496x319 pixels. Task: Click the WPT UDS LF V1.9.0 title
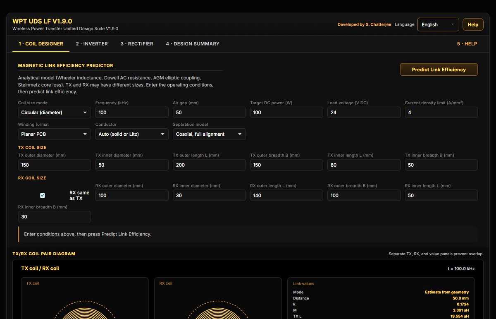43,21
